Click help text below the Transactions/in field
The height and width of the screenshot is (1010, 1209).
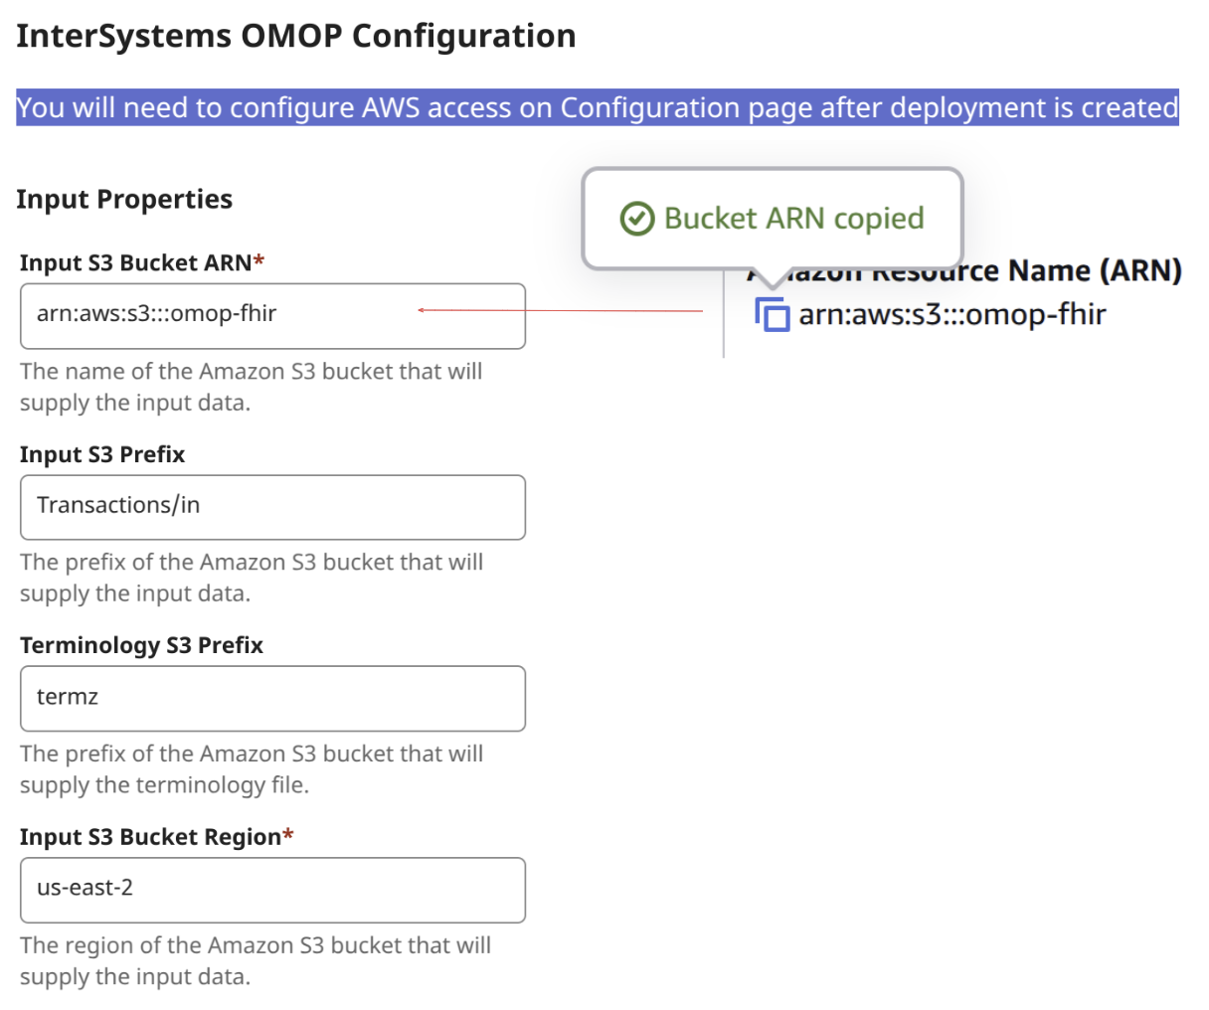click(251, 578)
